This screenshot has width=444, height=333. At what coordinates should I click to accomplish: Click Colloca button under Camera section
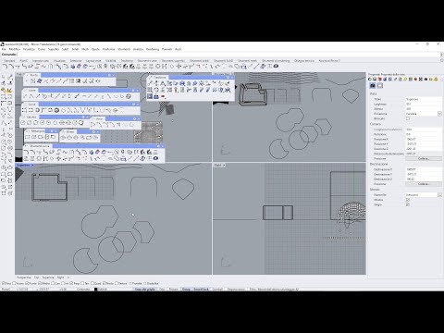coord(423,158)
